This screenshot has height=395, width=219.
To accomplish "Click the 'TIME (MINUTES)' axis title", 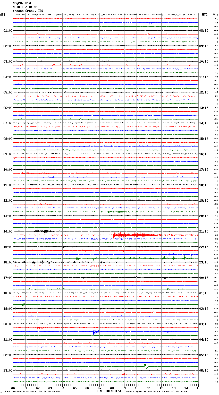I will coord(109,391).
